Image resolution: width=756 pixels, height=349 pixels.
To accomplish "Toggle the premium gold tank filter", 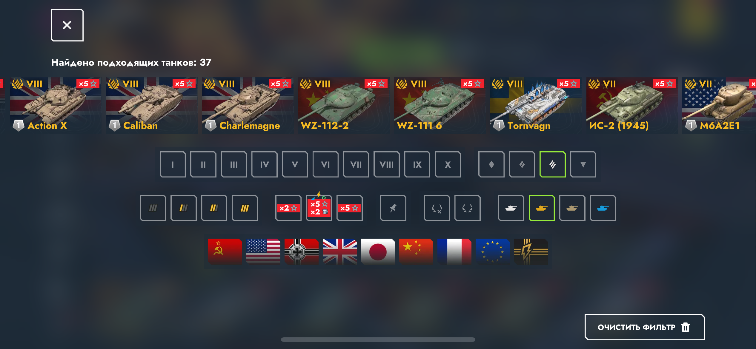I will 542,208.
